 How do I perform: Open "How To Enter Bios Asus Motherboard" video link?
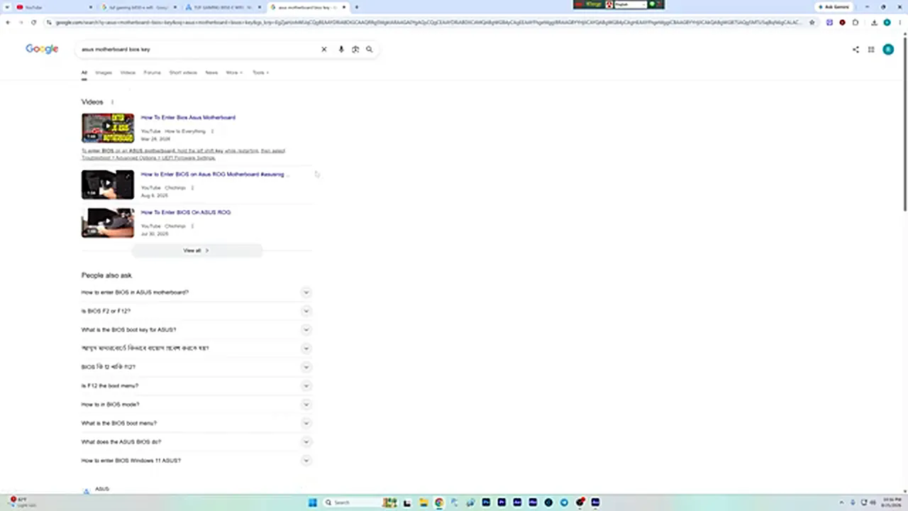point(188,118)
